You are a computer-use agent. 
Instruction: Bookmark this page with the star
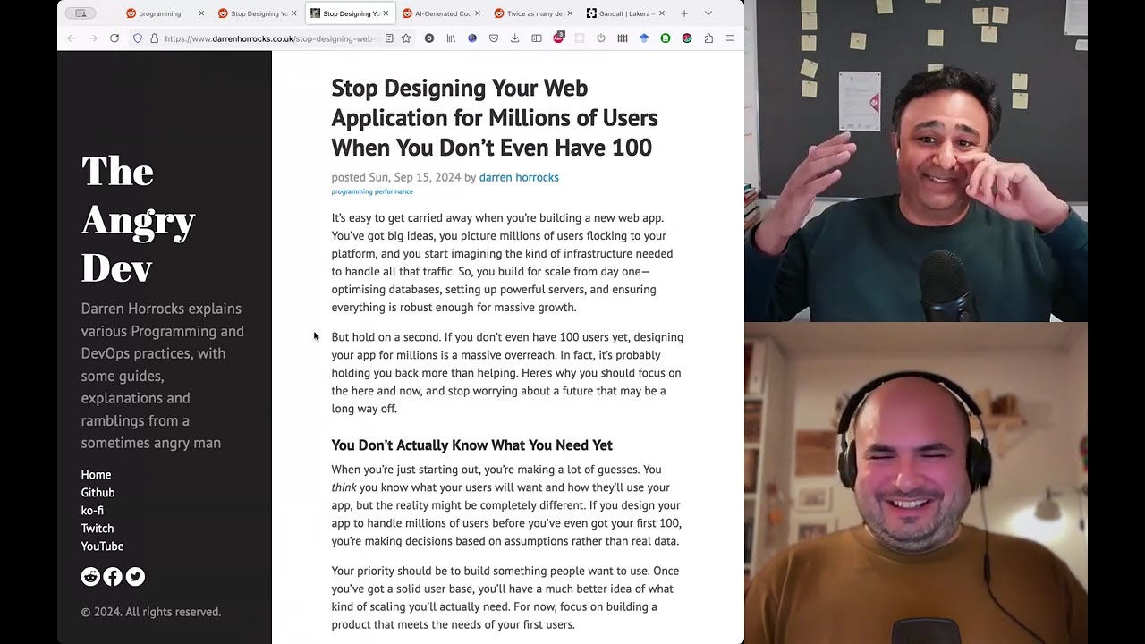406,38
